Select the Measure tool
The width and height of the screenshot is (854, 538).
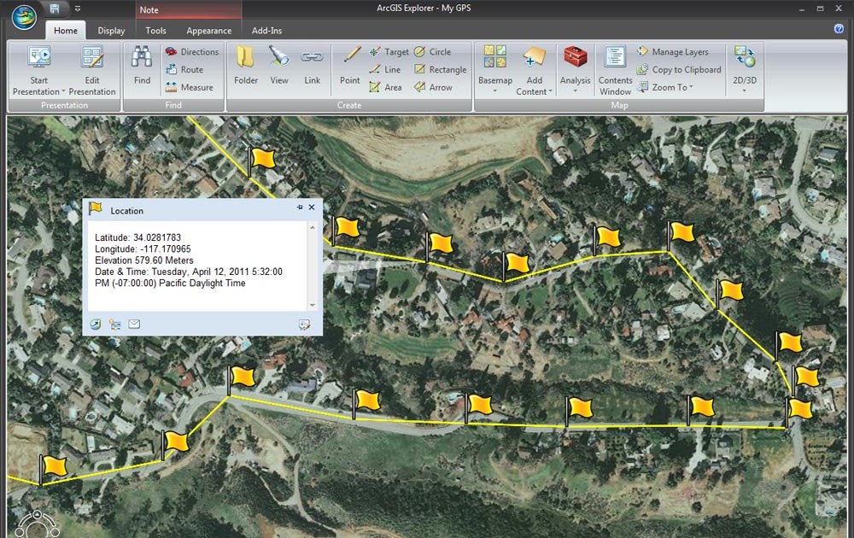tap(192, 87)
